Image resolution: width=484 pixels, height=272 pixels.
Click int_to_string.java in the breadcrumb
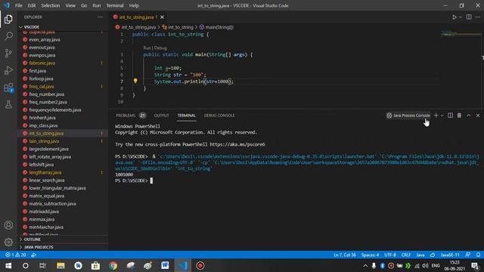(138, 27)
